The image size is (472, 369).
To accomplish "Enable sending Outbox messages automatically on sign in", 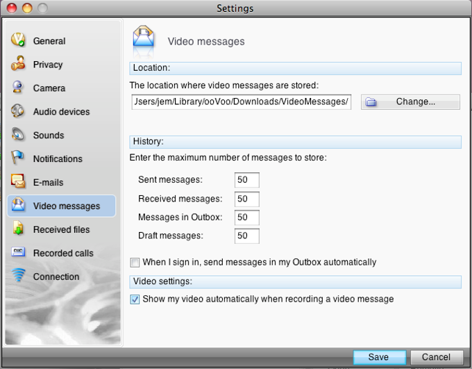I will pos(135,262).
